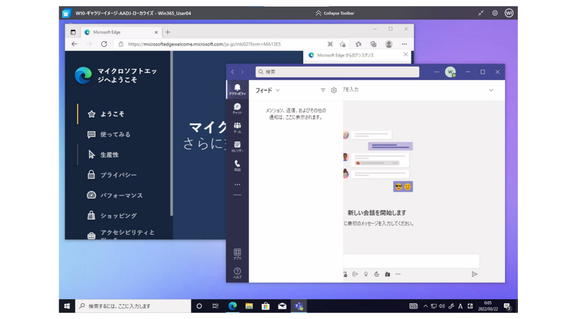Open Edge profile icon

tap(389, 44)
